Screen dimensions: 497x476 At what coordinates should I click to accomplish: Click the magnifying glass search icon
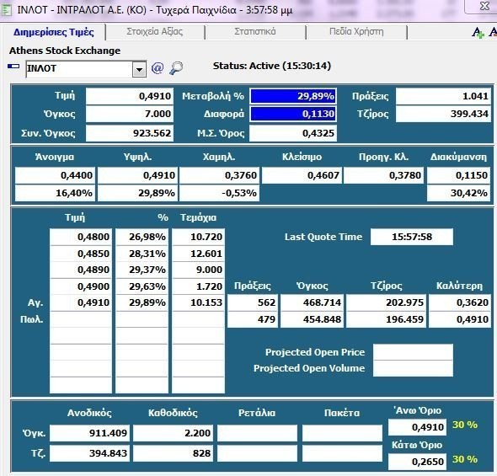coord(176,67)
